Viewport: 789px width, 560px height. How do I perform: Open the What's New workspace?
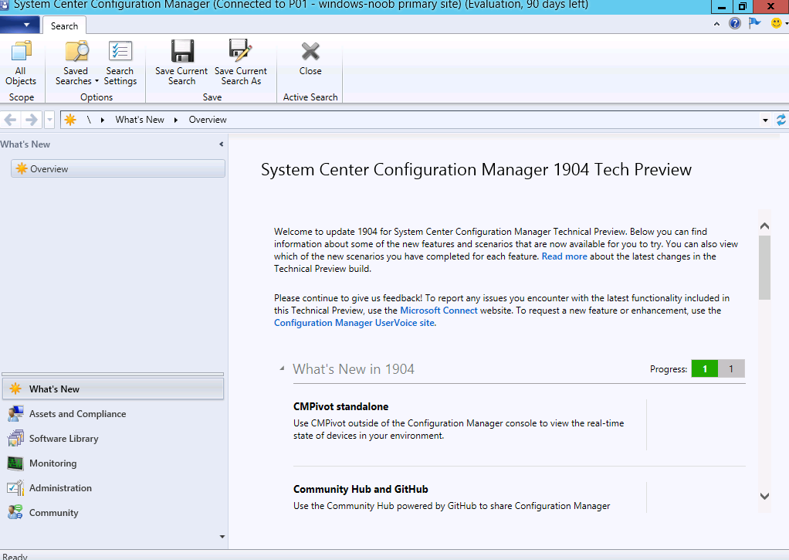tap(113, 389)
